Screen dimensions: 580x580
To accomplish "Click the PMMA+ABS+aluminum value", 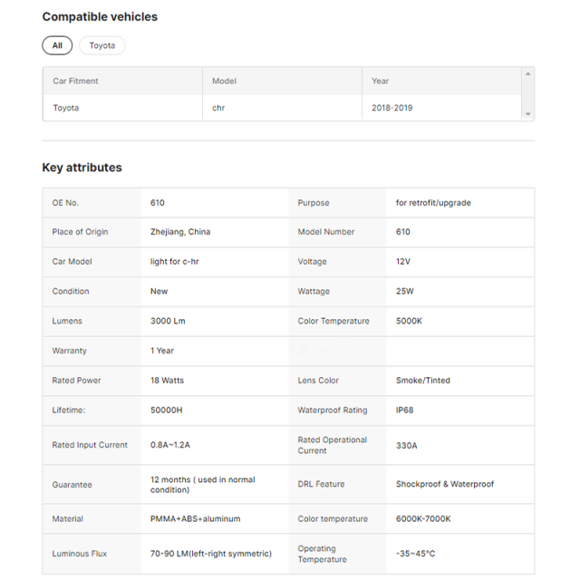I will click(x=195, y=518).
